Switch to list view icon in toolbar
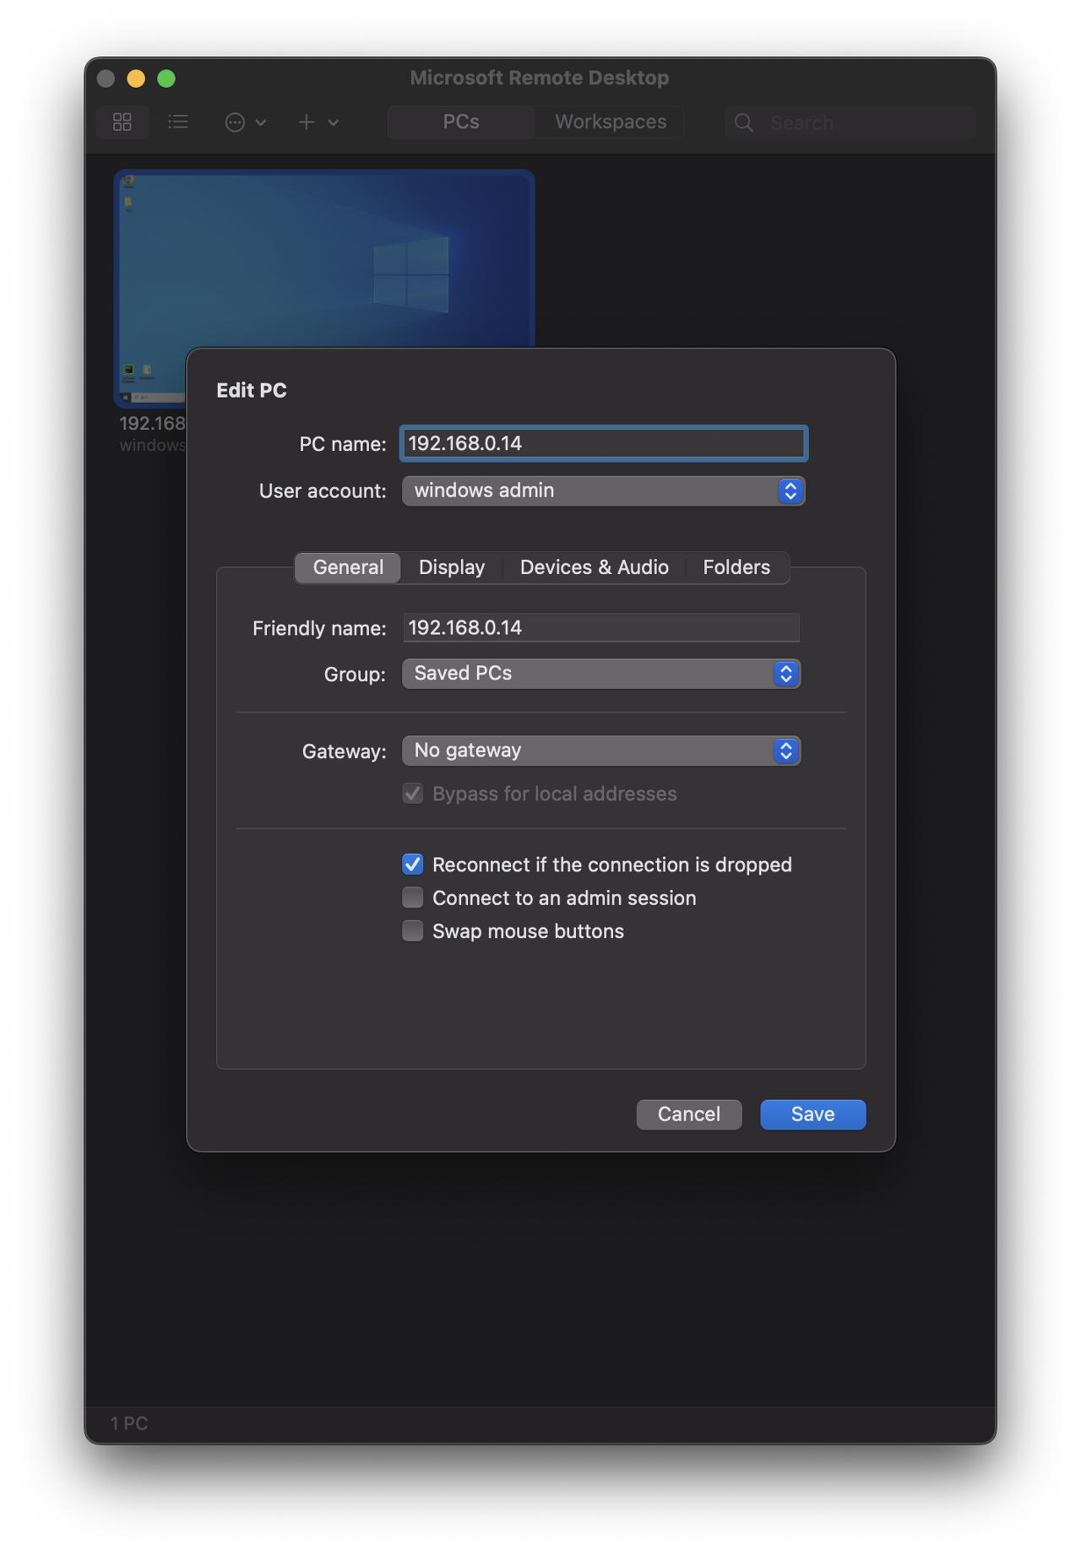The width and height of the screenshot is (1081, 1556). point(178,122)
